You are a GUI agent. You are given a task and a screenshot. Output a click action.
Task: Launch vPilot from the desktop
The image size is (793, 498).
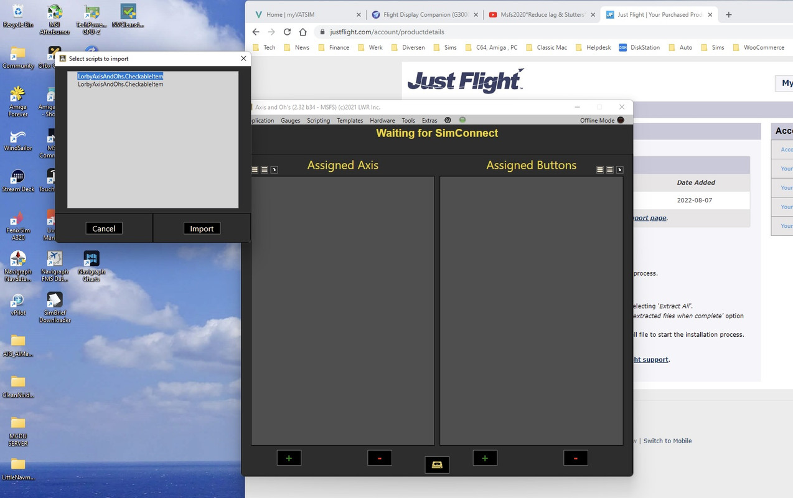pos(18,305)
